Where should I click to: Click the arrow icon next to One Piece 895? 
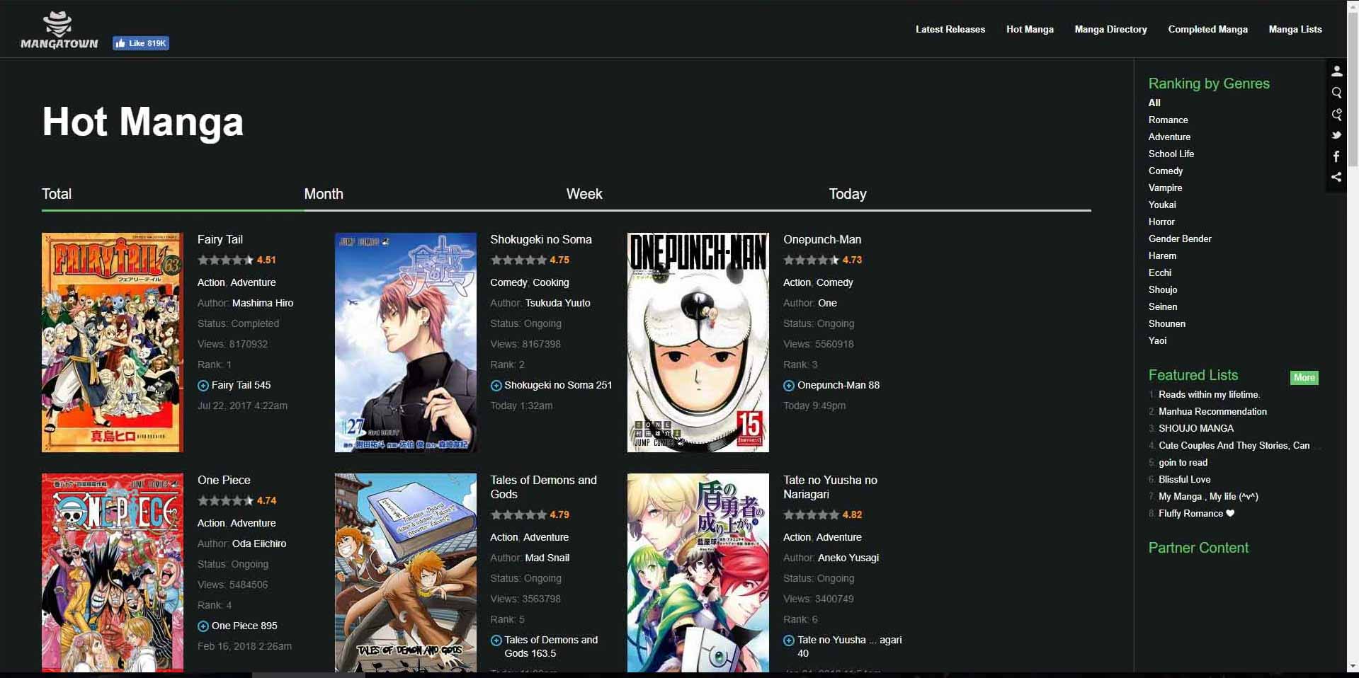click(x=203, y=626)
